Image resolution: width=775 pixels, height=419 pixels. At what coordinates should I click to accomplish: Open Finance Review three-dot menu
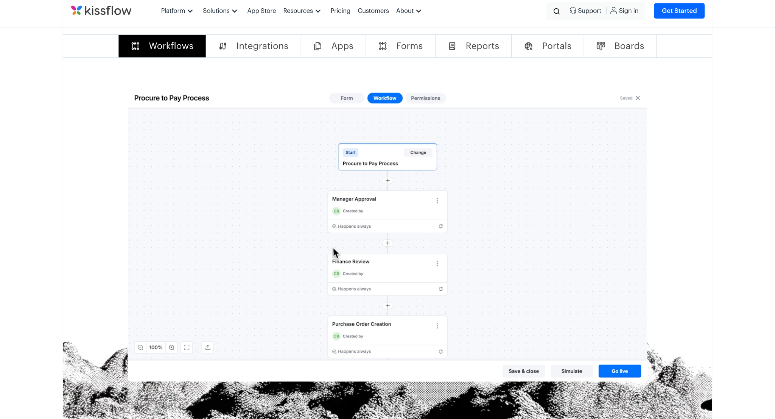[x=437, y=263]
